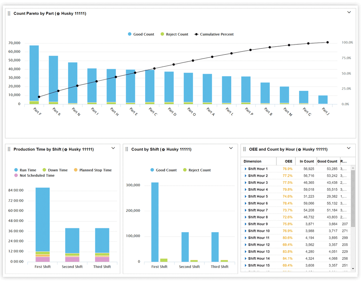Click drag handle of Production Time panel
This screenshot has height=281, width=361.
(9, 149)
